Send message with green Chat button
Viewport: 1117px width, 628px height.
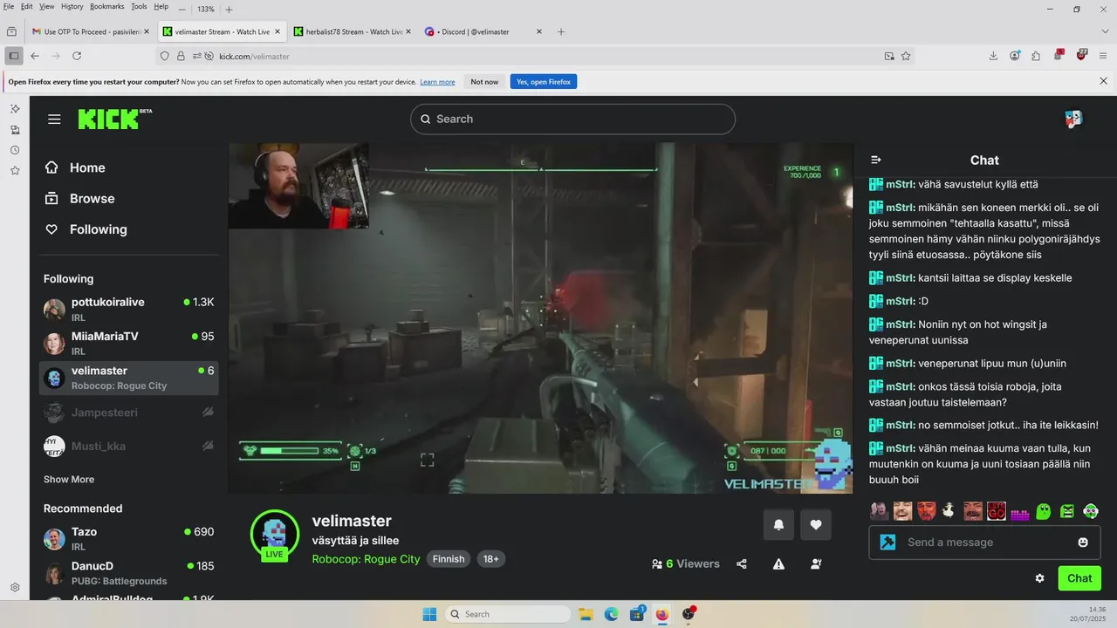click(1079, 578)
